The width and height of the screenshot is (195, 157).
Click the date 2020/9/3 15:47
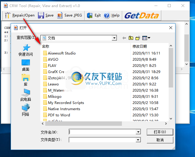click(145, 109)
